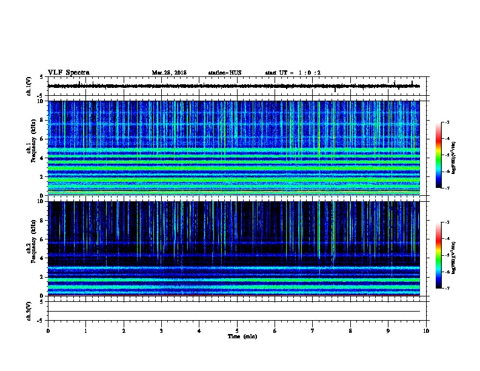480x371 pixels.
Task: Click the time axis tick label "9"
Action: [388, 330]
